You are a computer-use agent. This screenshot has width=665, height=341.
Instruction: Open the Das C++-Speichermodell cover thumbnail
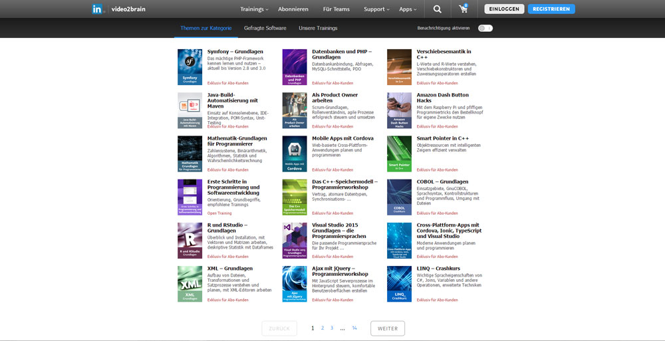click(x=295, y=197)
